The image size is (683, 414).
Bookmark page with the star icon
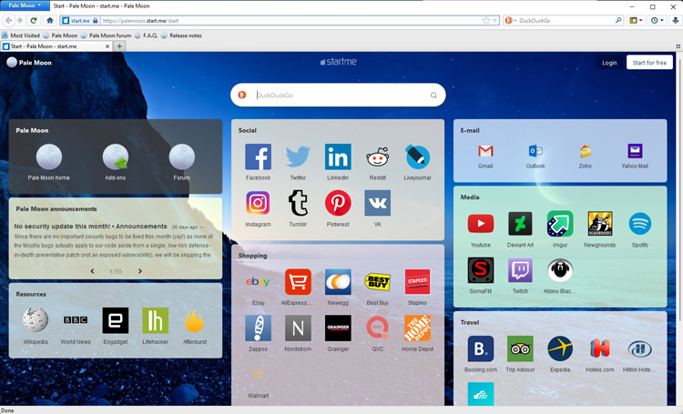coord(486,20)
